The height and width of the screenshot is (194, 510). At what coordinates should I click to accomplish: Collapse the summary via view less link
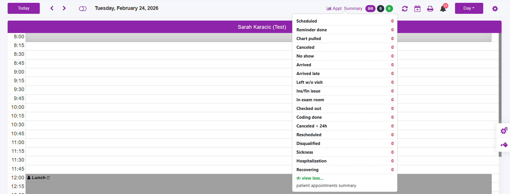(x=312, y=178)
